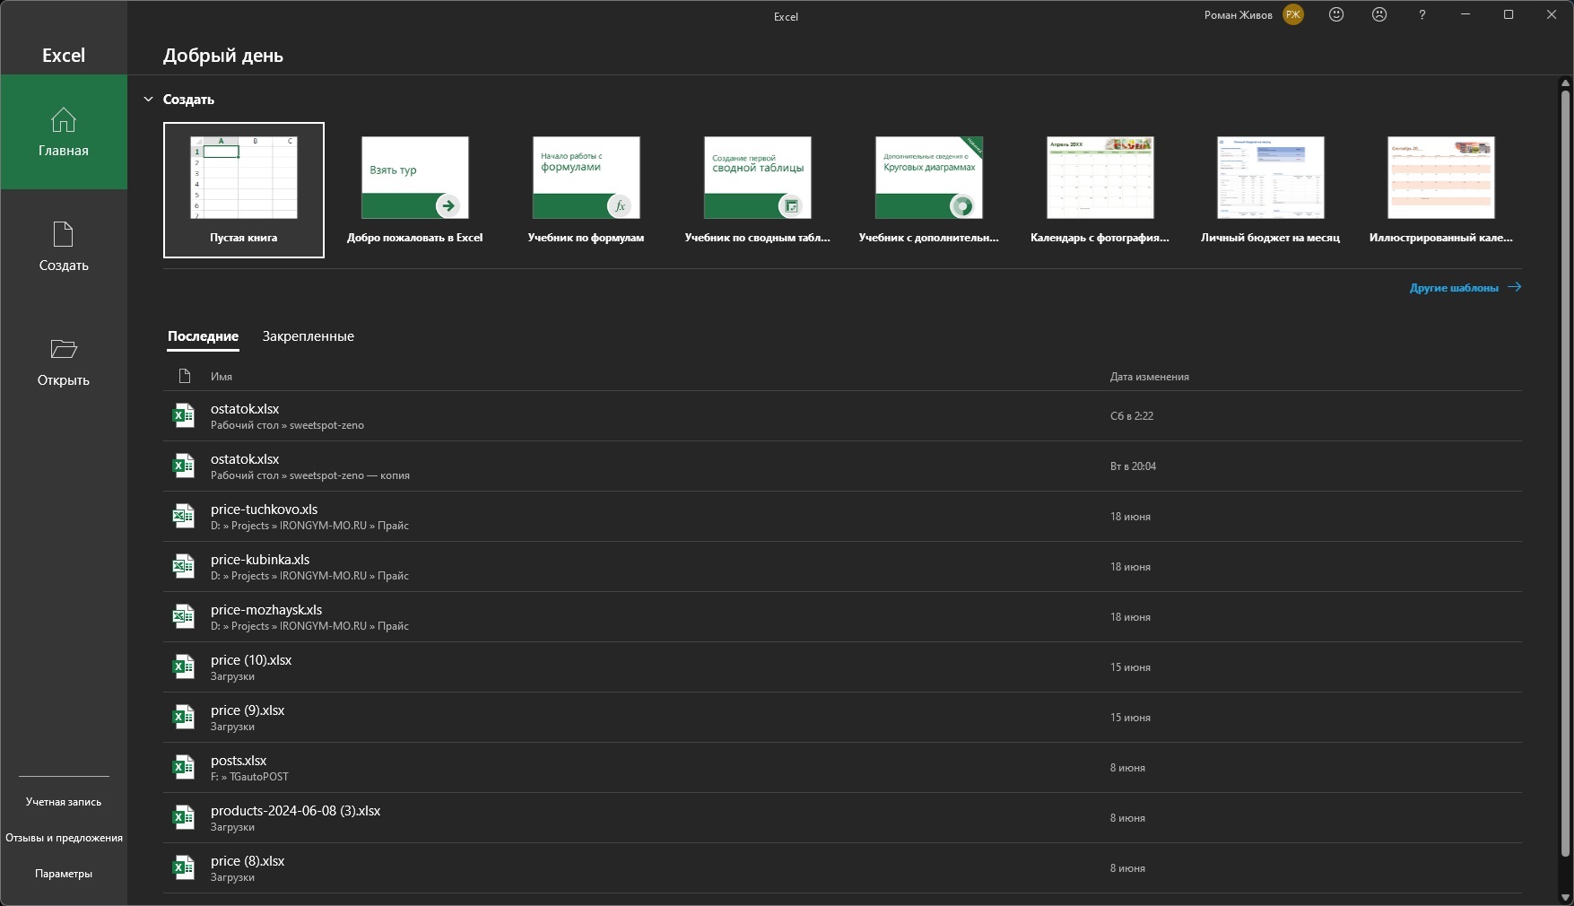
Task: Open Параметры in the sidebar
Action: (64, 874)
